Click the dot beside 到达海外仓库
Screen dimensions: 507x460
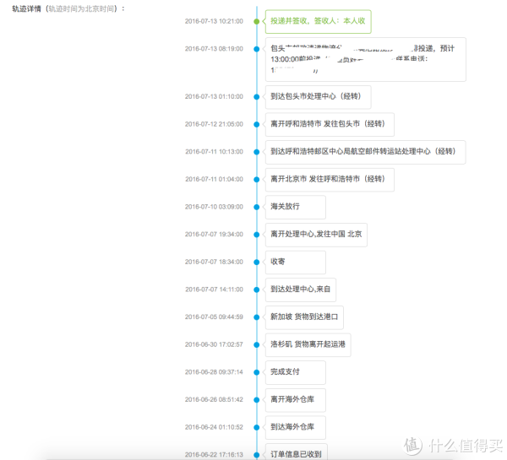pos(257,427)
